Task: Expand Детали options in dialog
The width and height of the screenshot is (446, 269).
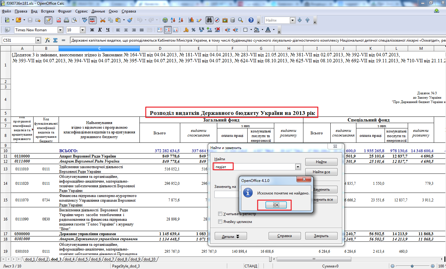Action: pos(231,236)
